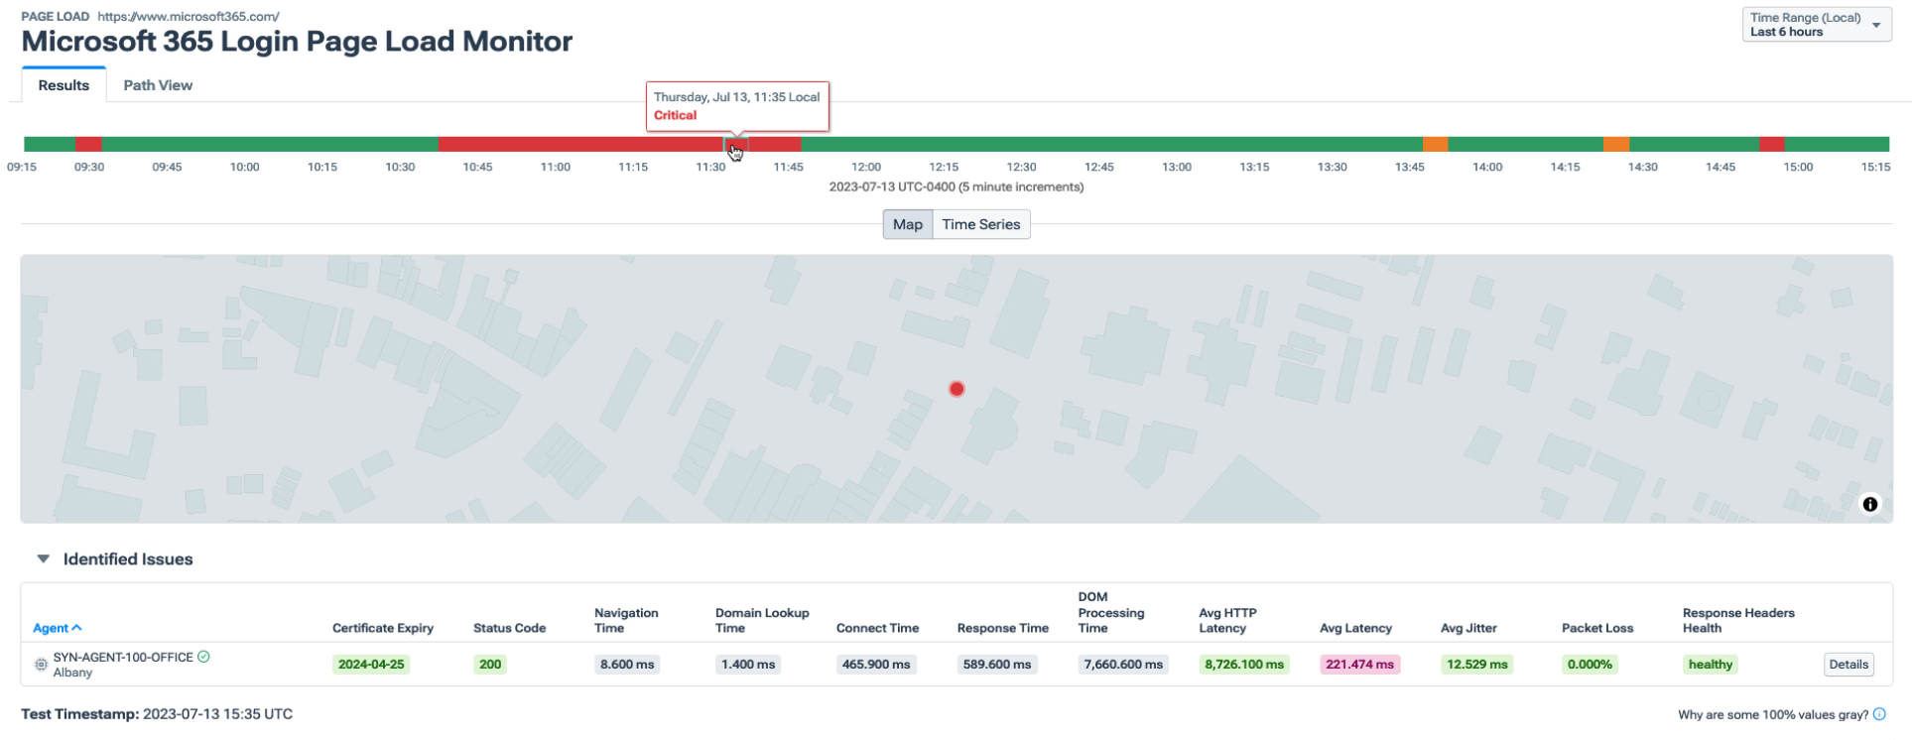Image resolution: width=1912 pixels, height=740 pixels.
Task: Open the Time Range (Local) dropdown
Action: pos(1816,25)
